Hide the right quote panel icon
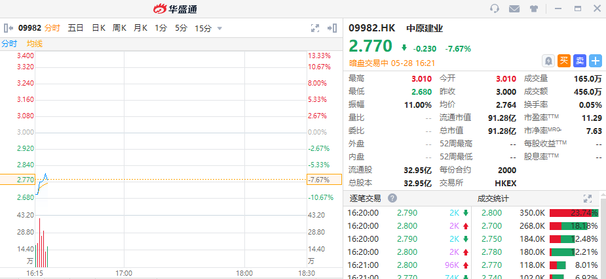This screenshot has width=606, height=279. (x=332, y=27)
